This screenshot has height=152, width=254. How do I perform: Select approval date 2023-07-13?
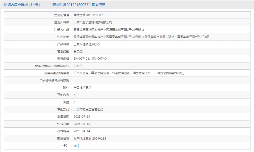82,117
